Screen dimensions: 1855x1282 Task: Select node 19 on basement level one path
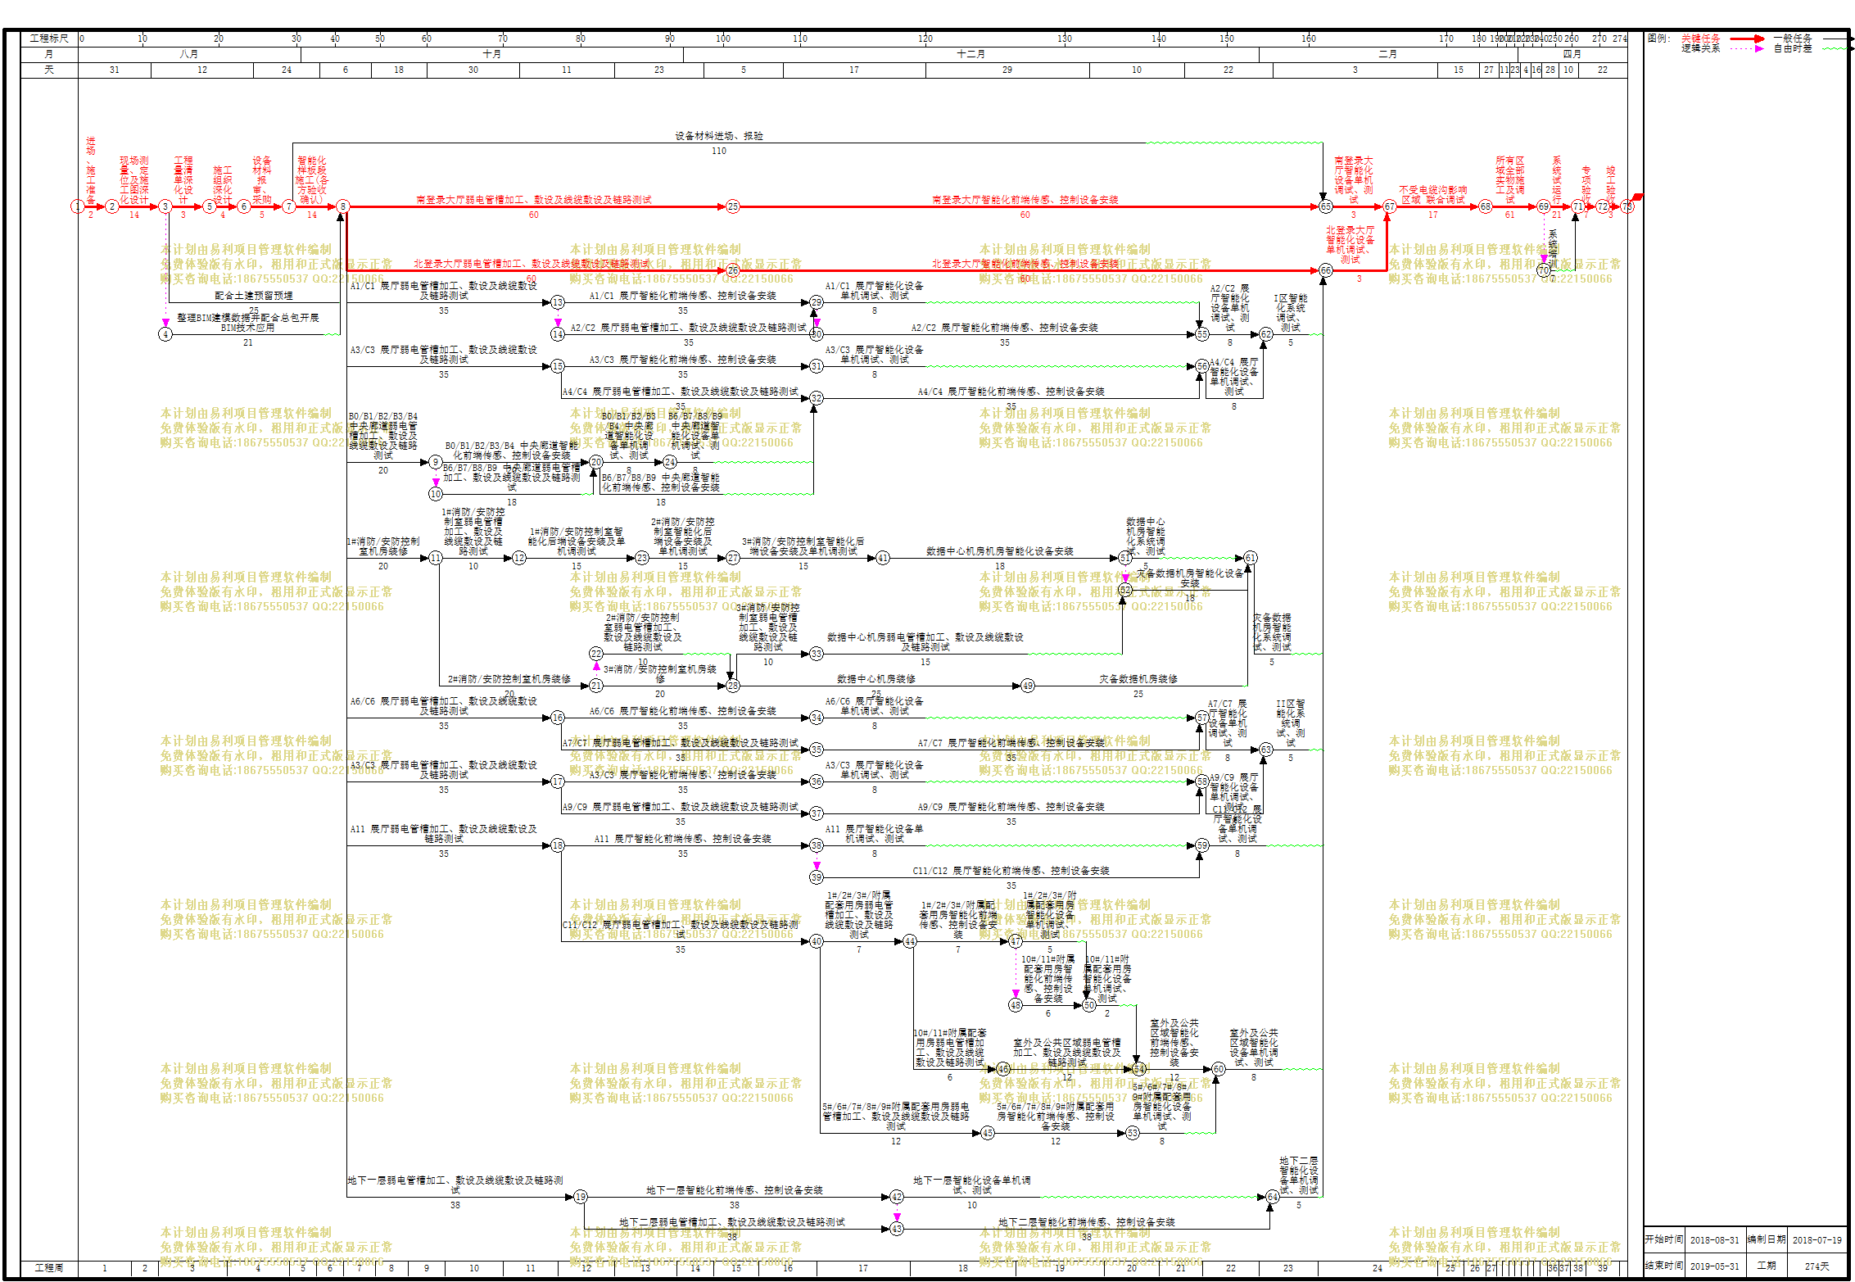click(581, 1197)
